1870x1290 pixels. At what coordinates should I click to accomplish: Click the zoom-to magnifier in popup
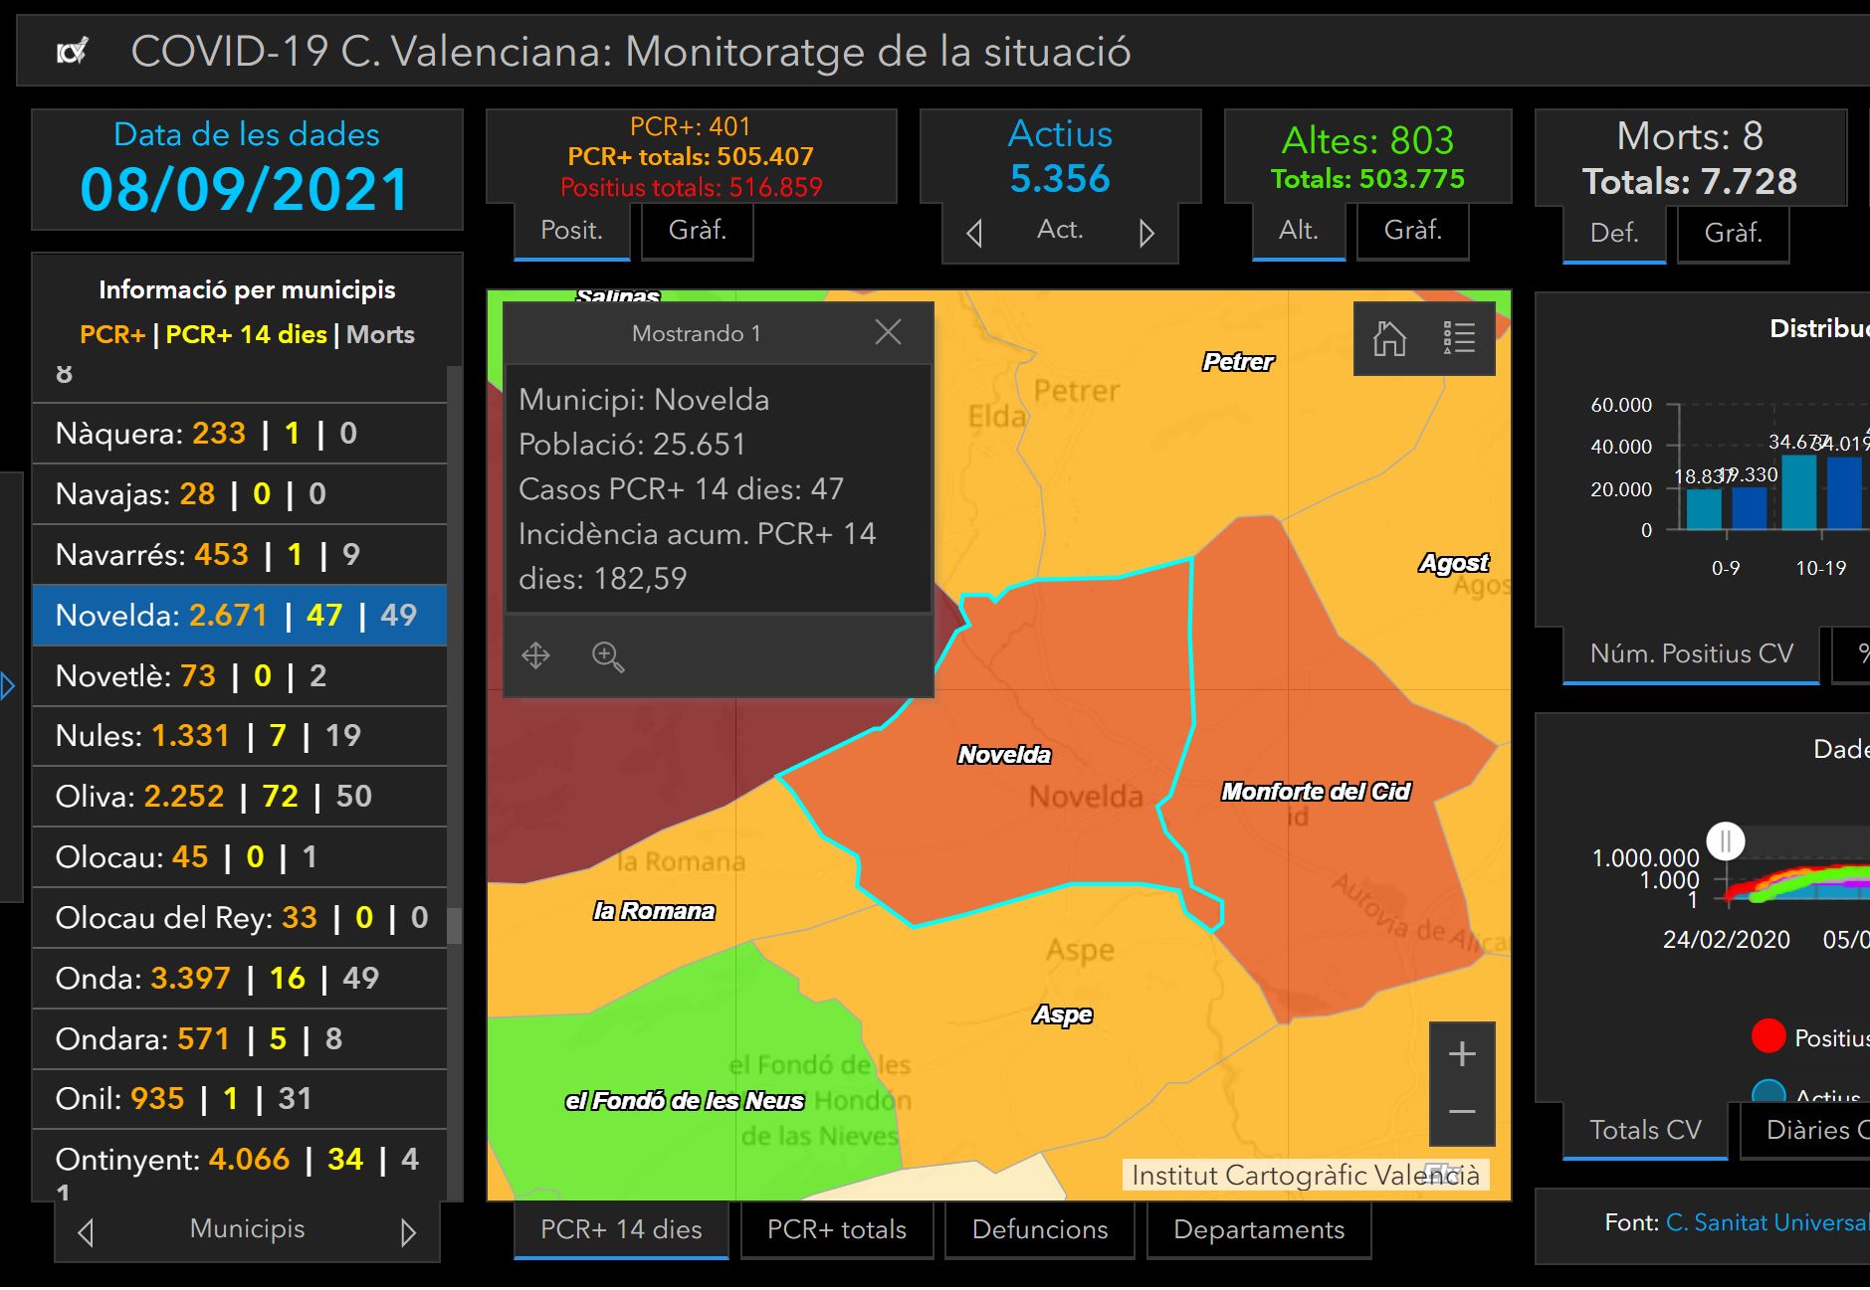(x=607, y=656)
